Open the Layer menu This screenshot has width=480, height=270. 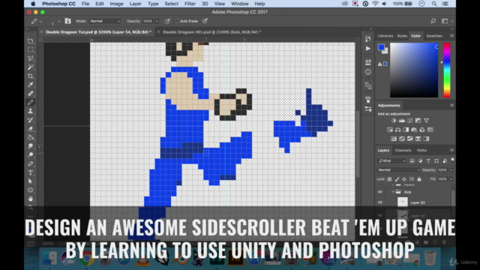coord(135,4)
